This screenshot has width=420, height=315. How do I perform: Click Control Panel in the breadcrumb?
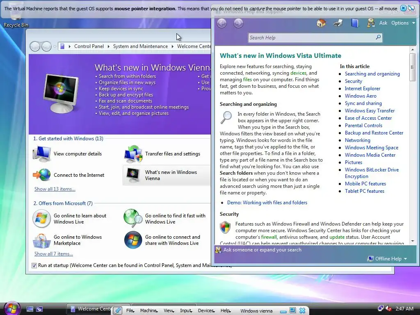coord(89,46)
